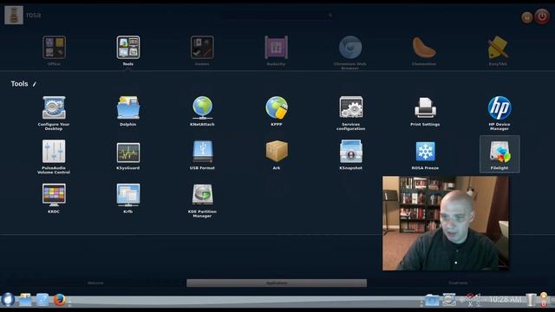
Task: Open USB Format tool
Action: [202, 155]
